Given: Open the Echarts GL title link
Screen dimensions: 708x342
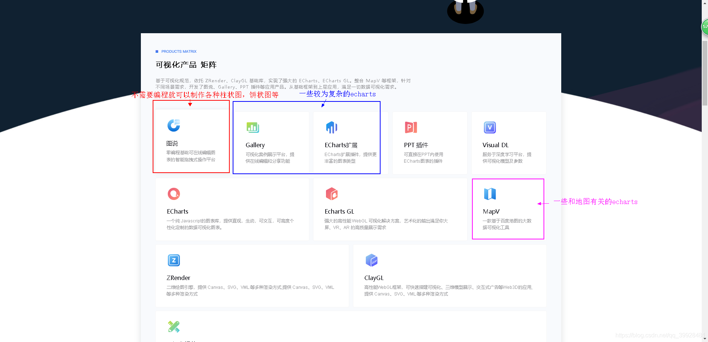Looking at the screenshot, I should pos(339,211).
